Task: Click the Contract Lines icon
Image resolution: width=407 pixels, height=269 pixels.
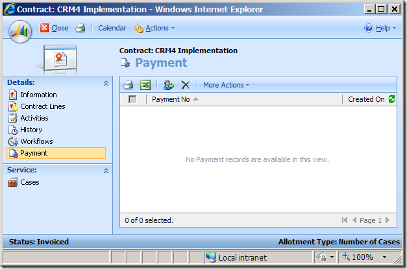Action: coord(13,106)
